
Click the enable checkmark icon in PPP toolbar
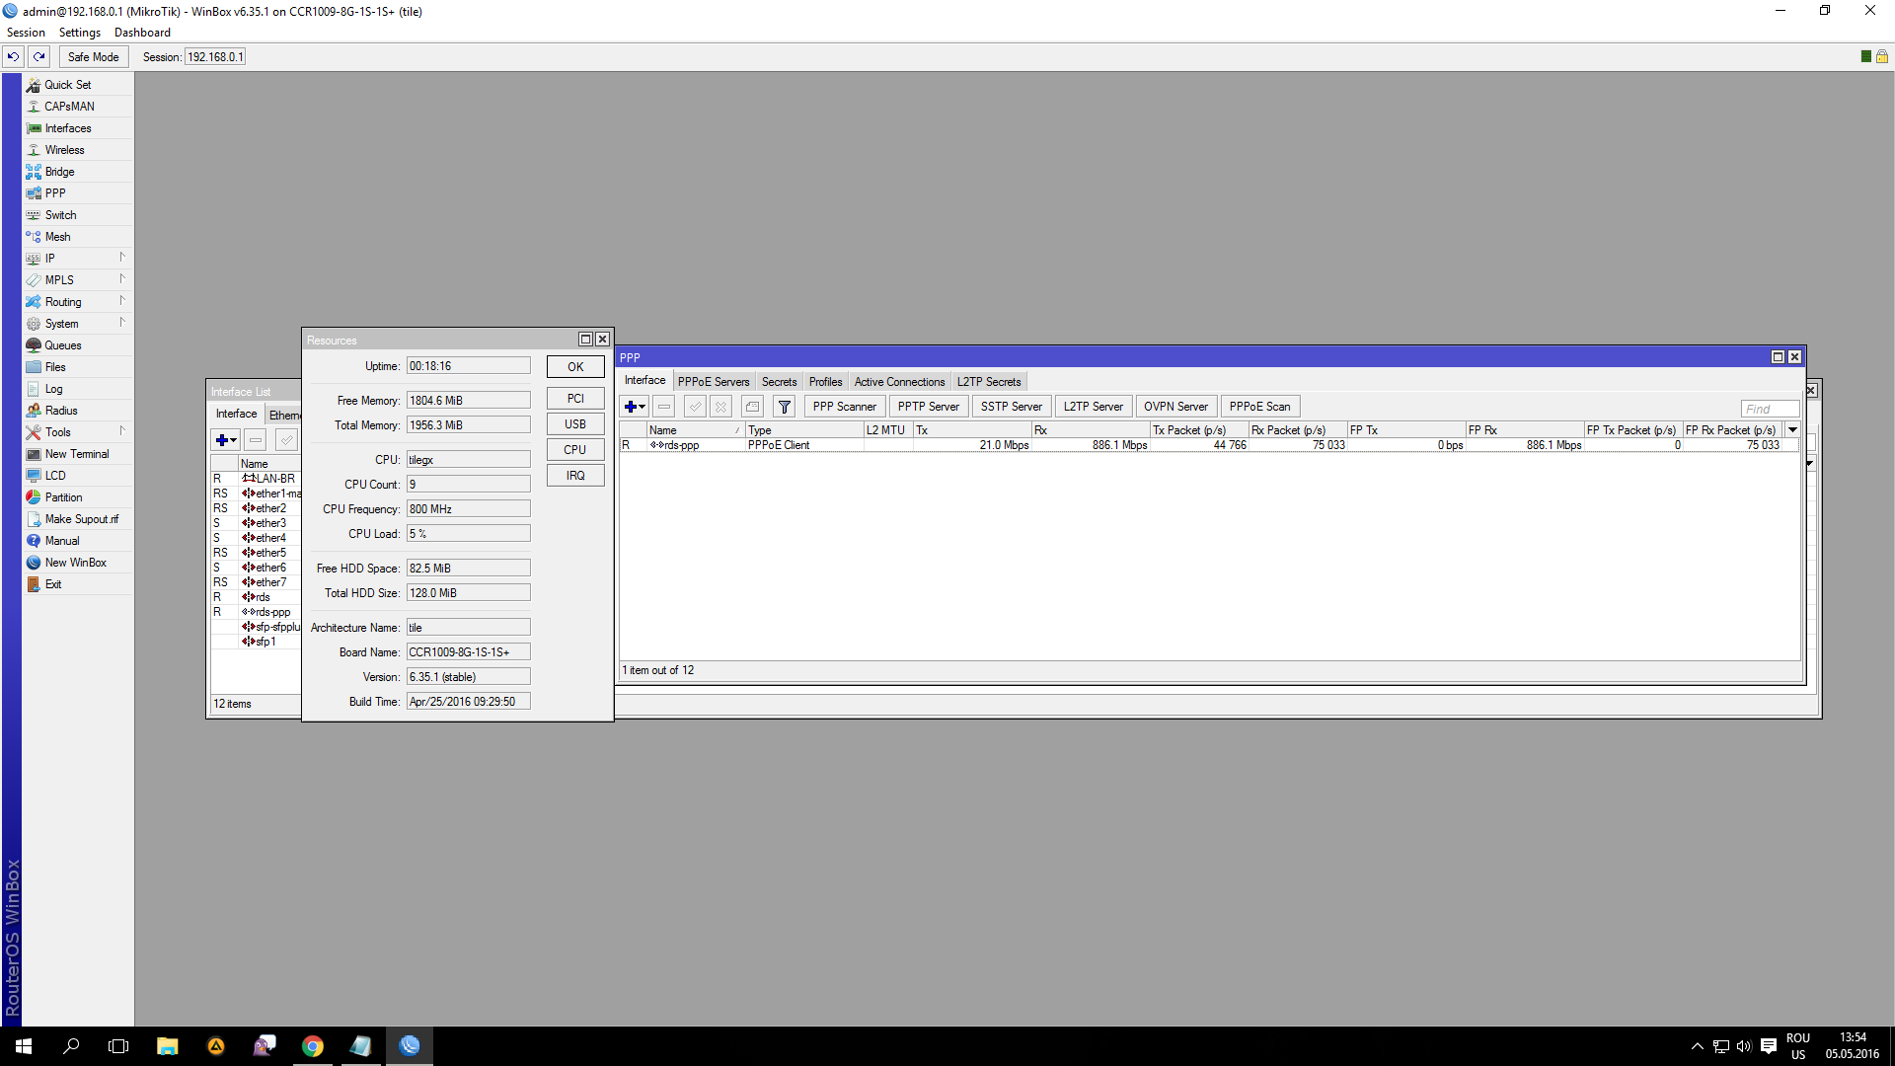pyautogui.click(x=696, y=407)
